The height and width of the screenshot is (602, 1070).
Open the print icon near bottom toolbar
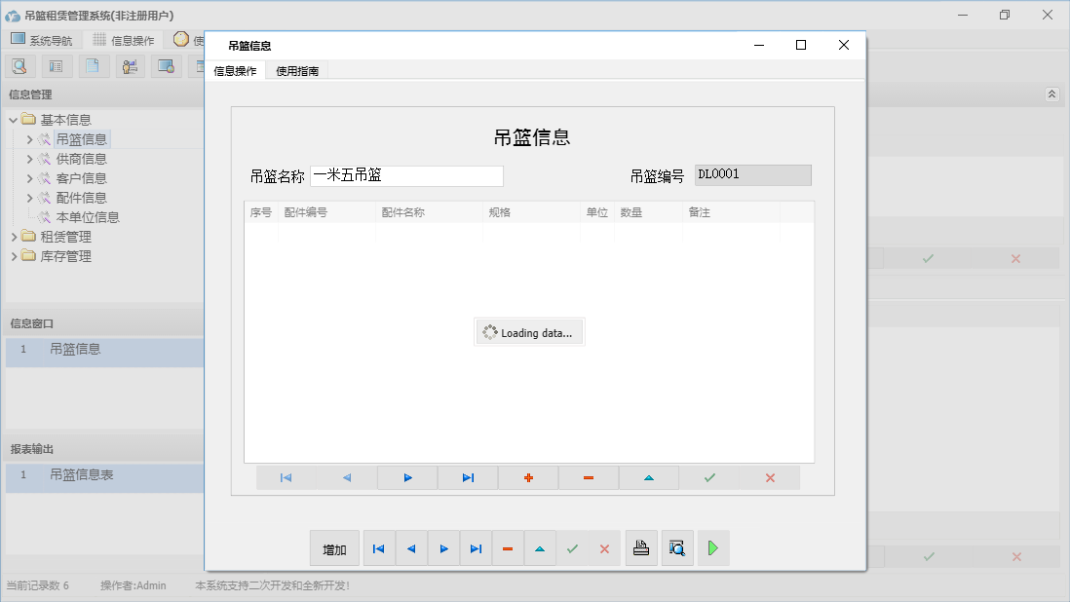641,548
